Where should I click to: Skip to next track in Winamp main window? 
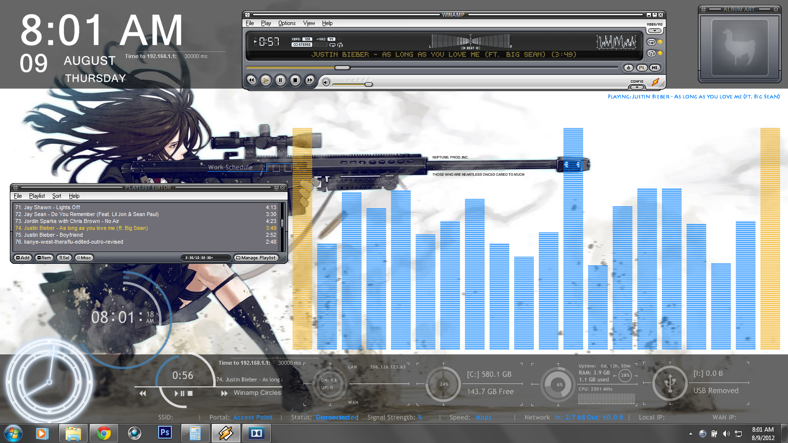coord(309,80)
